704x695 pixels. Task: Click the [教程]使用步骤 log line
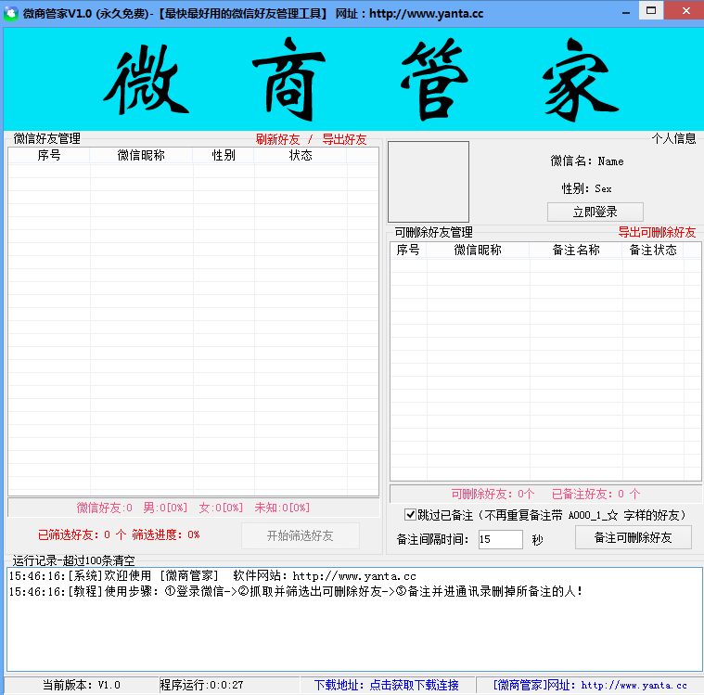(296, 591)
